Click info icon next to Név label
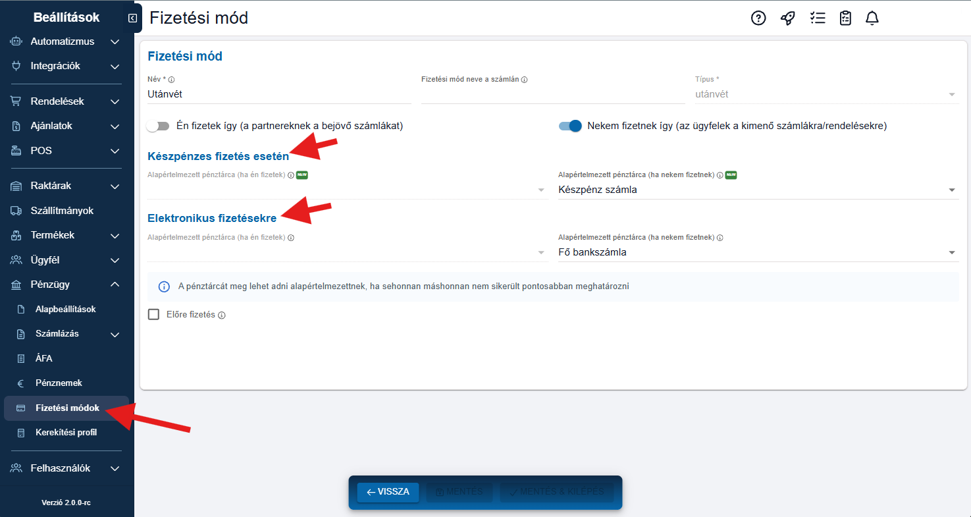 (172, 80)
